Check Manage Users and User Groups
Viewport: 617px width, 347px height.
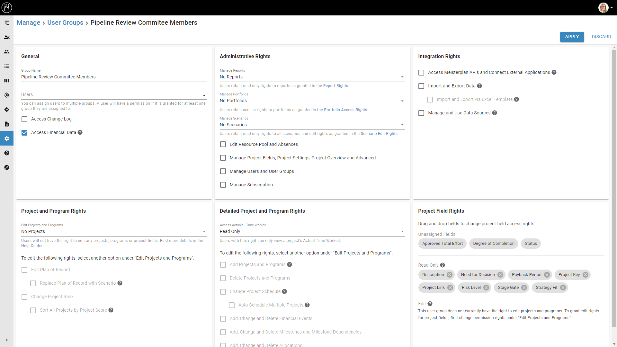223,172
